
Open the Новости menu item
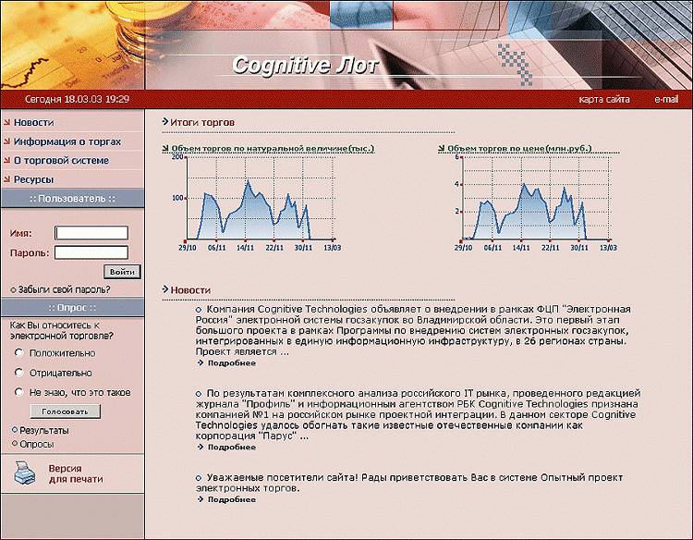[34, 122]
